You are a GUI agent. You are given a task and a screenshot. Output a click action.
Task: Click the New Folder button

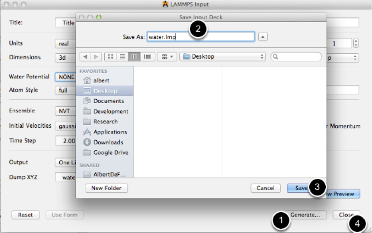coord(106,188)
